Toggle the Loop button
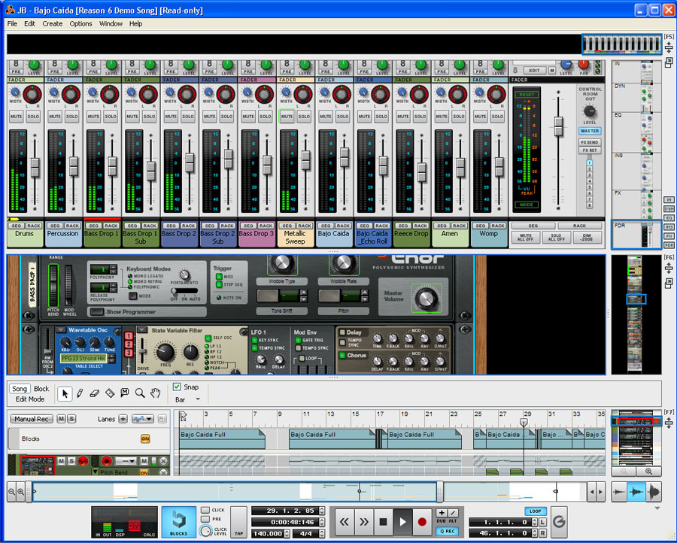 [535, 511]
